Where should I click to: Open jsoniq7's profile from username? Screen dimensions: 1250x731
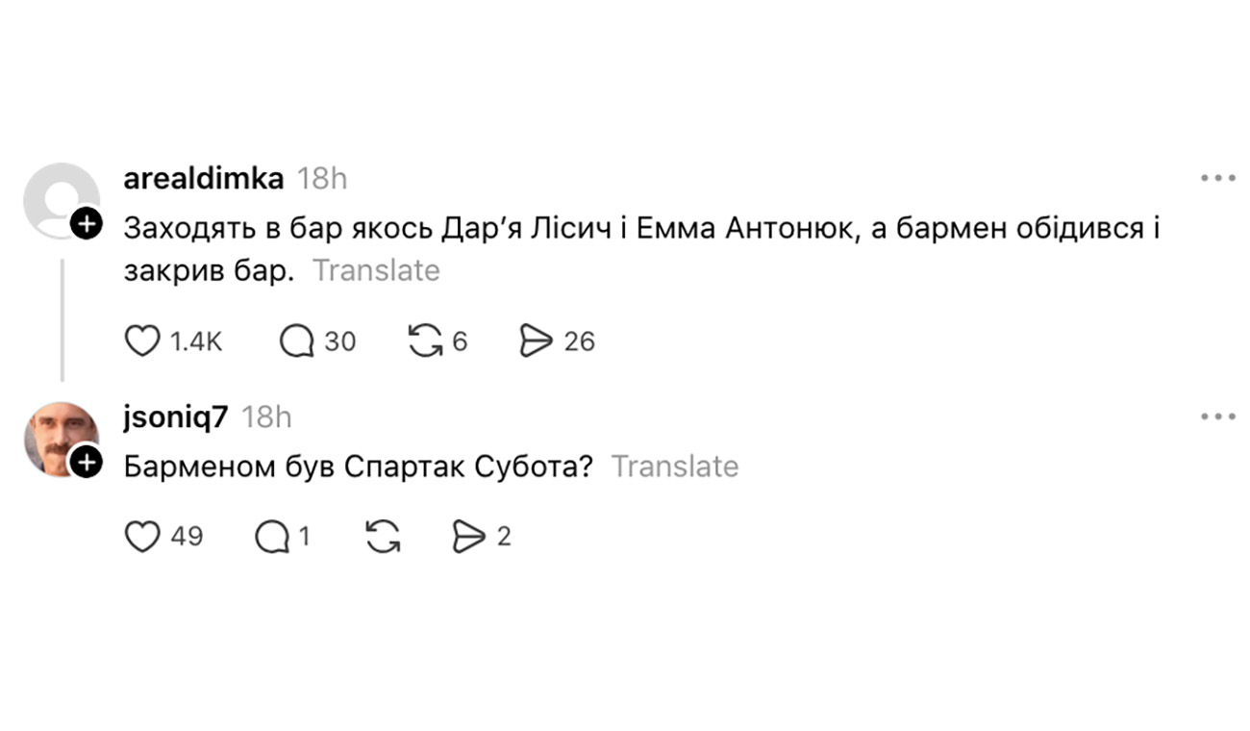click(176, 417)
